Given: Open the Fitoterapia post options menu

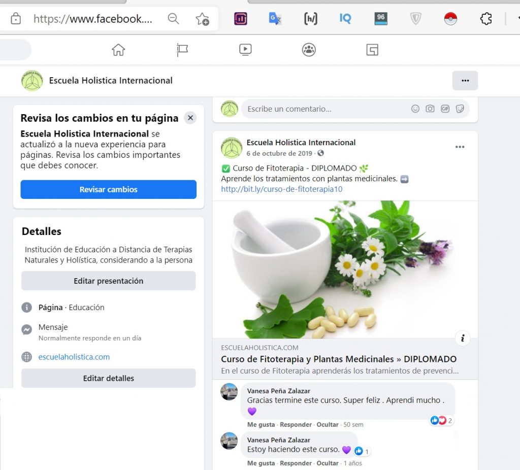Looking at the screenshot, I should click(460, 147).
